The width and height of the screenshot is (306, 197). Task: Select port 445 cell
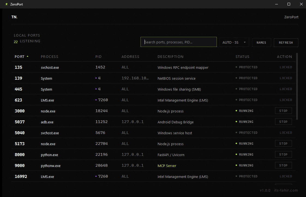[x=19, y=89]
